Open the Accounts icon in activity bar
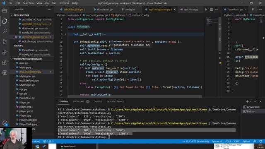 click(x=5, y=123)
